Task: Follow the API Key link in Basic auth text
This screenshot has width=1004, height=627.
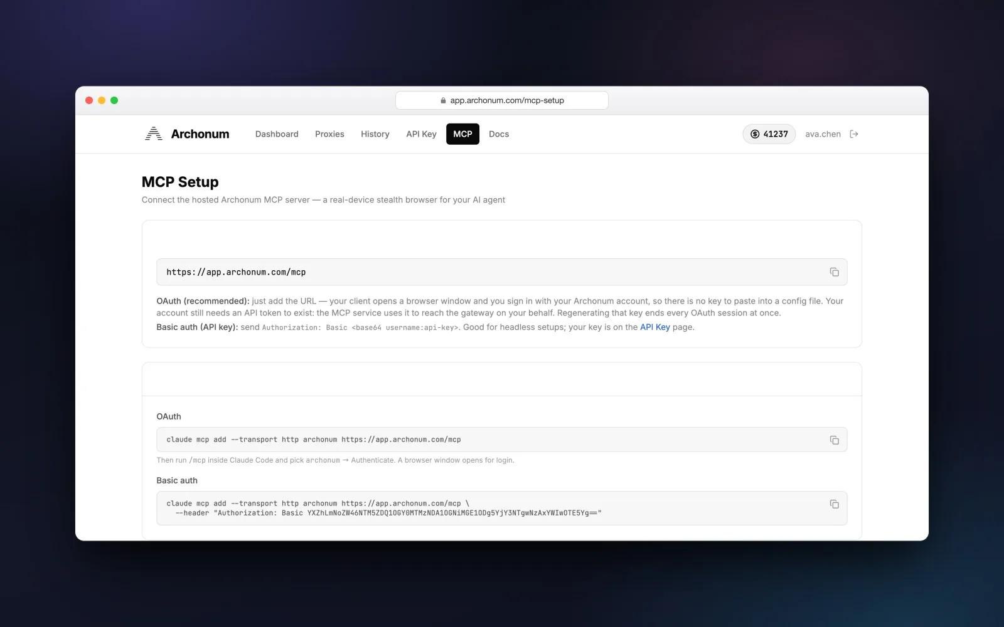Action: (655, 327)
